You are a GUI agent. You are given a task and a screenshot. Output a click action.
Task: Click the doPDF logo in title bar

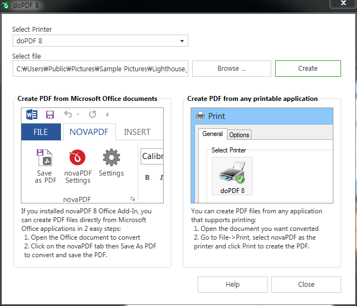click(5, 5)
